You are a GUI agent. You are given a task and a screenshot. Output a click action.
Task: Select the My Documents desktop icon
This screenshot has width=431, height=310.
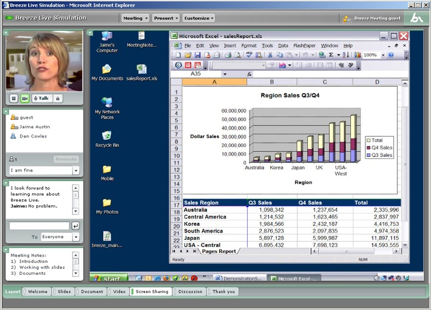[x=107, y=73]
